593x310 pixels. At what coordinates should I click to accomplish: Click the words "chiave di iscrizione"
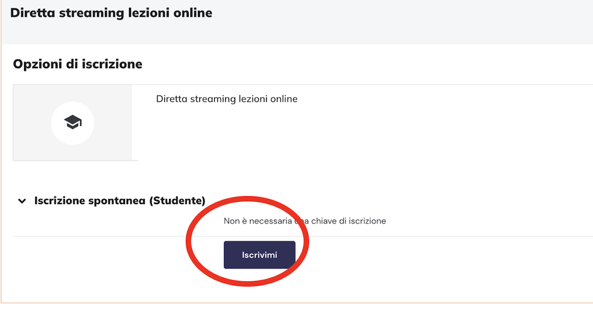349,221
